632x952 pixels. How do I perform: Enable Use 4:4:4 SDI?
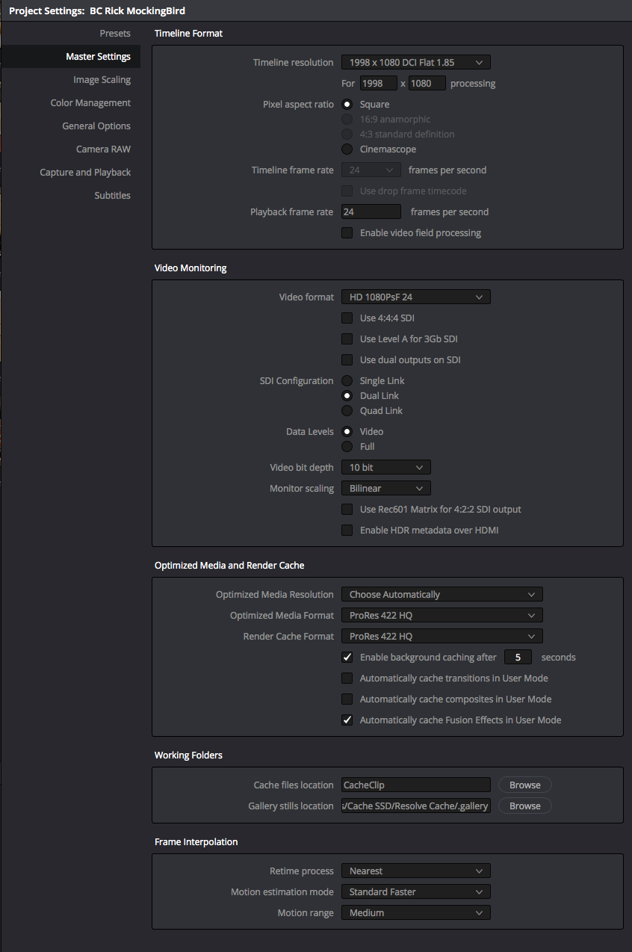pos(347,318)
